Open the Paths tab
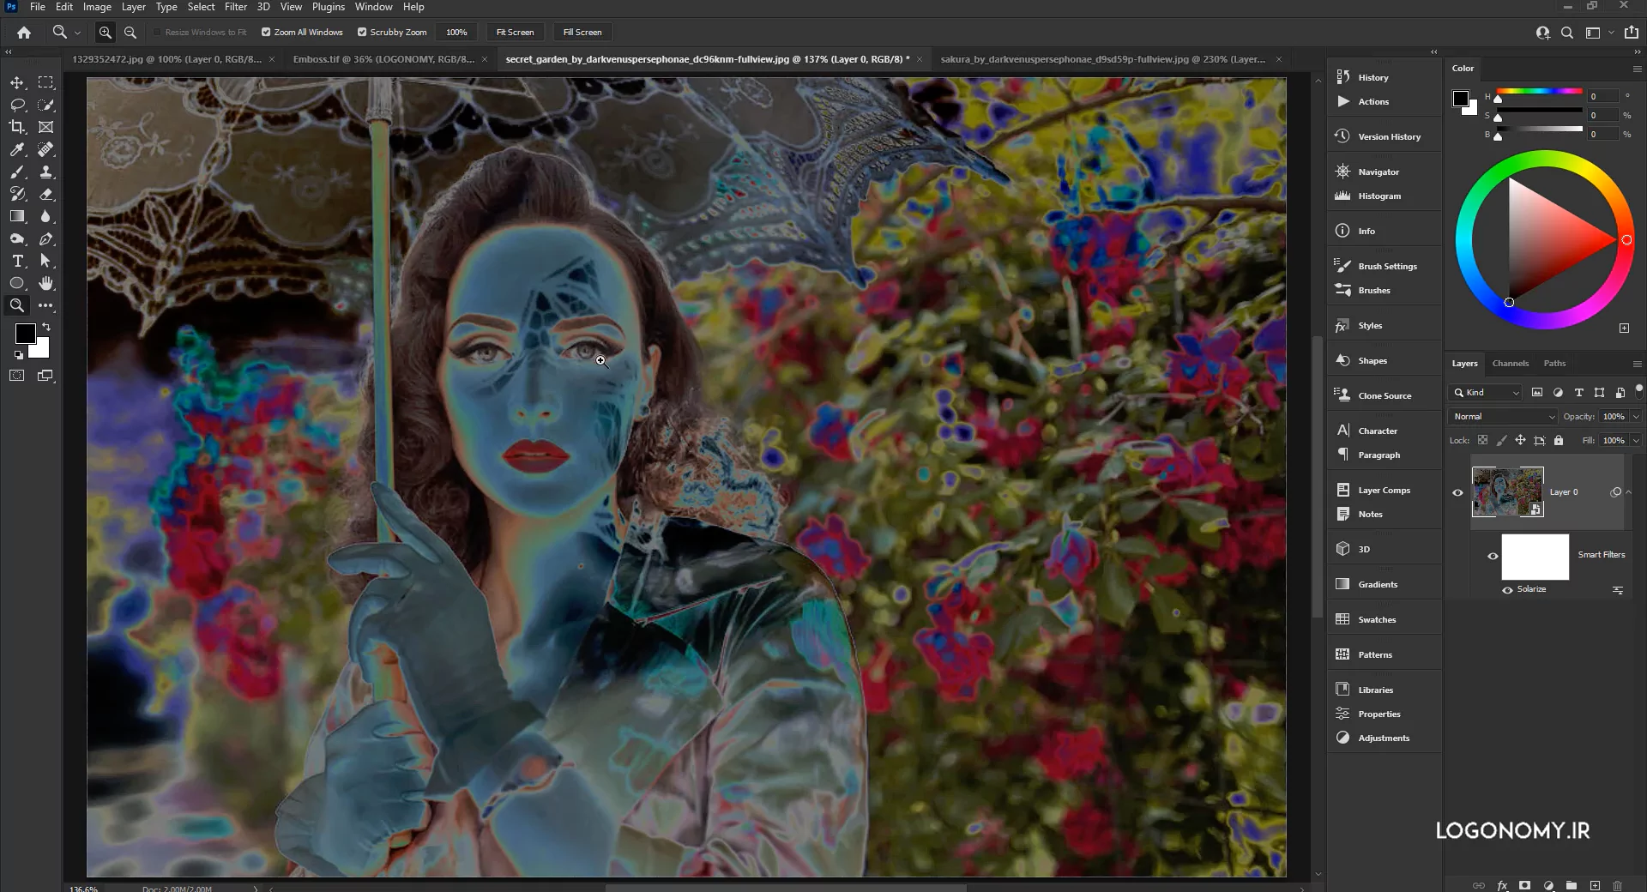The width and height of the screenshot is (1647, 892). point(1554,363)
